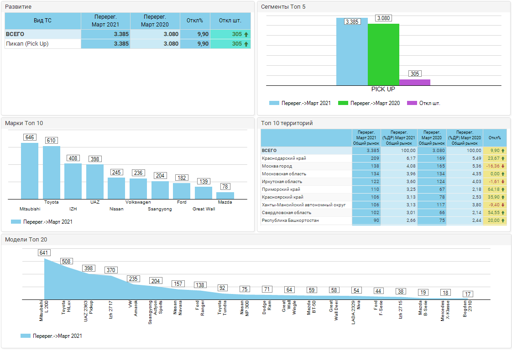The width and height of the screenshot is (512, 362).
Task: Toggle Перерег.->Март 2021 legend in Марки Топ 10
Action: point(42,222)
